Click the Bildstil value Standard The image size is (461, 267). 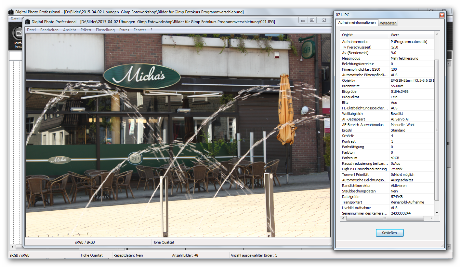coord(398,130)
